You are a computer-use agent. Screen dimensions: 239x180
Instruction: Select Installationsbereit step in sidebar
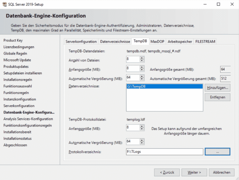[x=17, y=132]
